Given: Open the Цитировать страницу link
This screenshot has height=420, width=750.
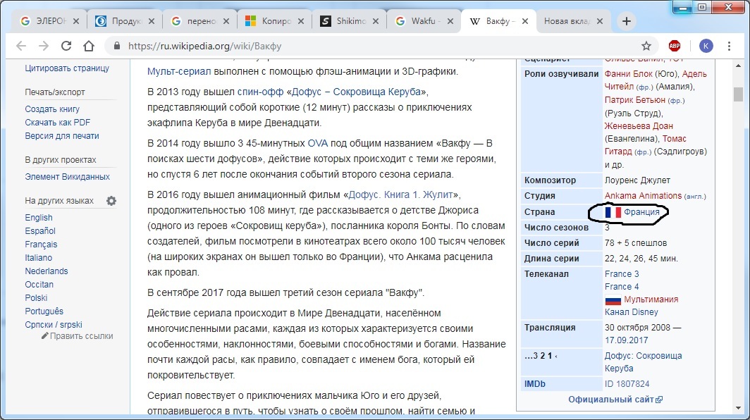Looking at the screenshot, I should click(x=67, y=68).
